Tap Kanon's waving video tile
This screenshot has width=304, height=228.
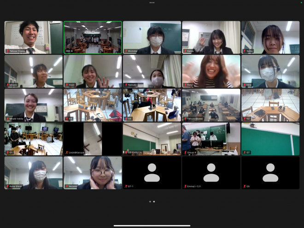pyautogui.click(x=211, y=37)
